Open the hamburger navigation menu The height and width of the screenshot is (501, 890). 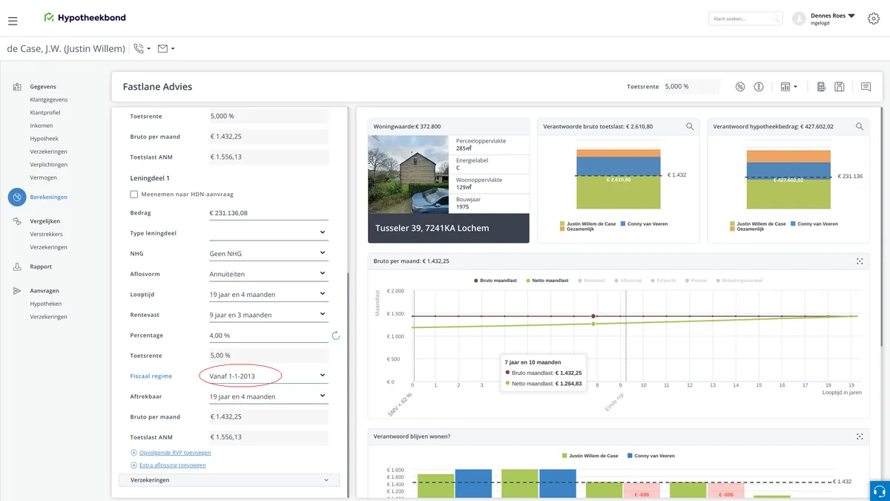tap(13, 21)
